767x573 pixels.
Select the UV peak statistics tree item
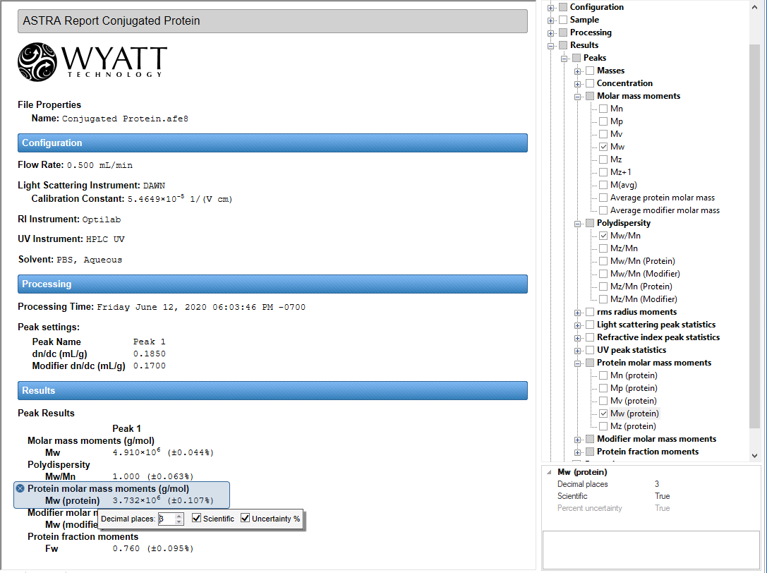tap(632, 350)
